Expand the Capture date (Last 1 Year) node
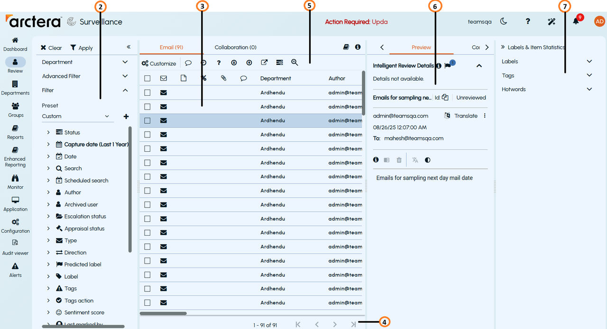607x329 pixels. [48, 144]
